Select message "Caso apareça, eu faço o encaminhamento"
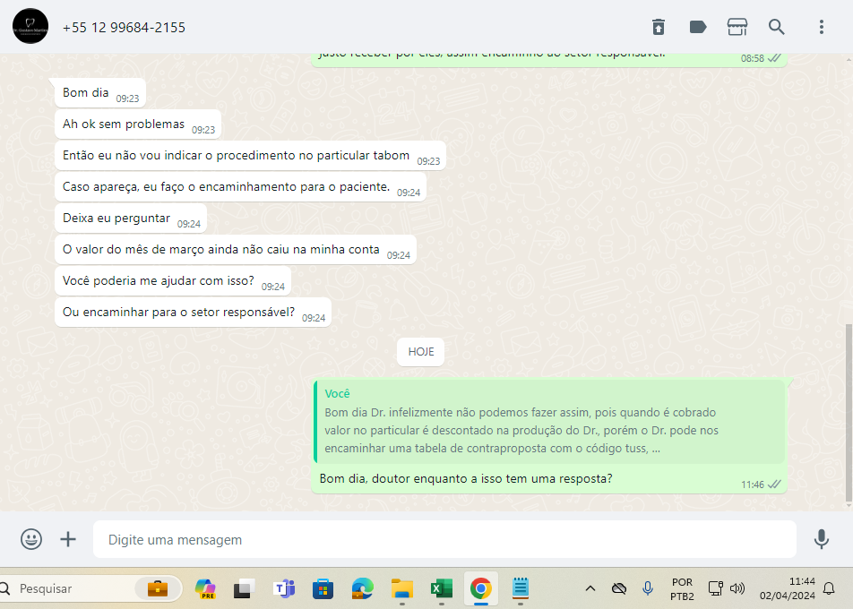Viewport: 853px width, 609px height. [240, 187]
